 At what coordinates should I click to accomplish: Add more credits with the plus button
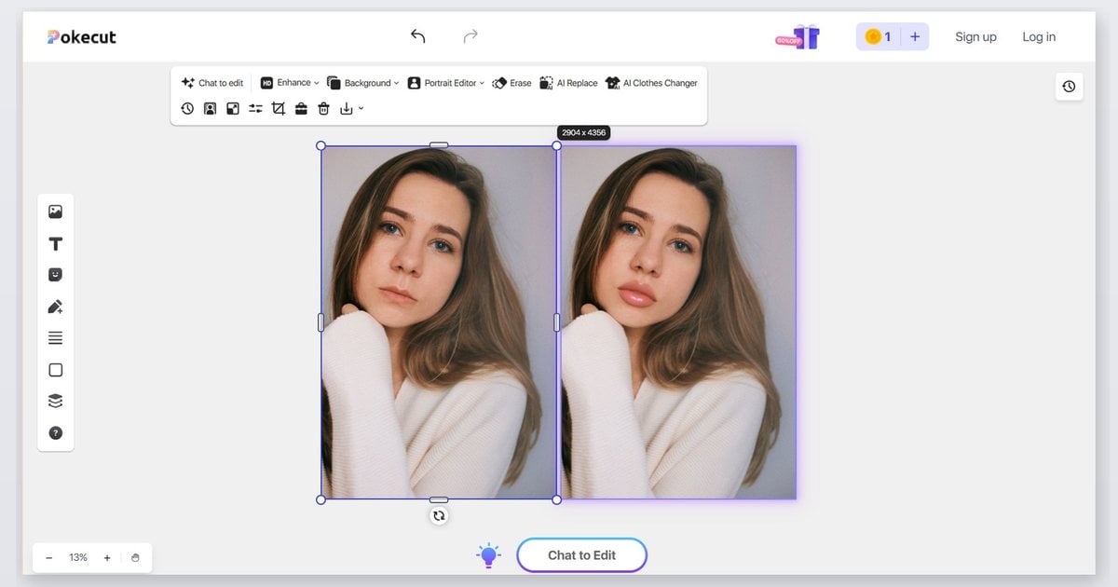coord(915,36)
